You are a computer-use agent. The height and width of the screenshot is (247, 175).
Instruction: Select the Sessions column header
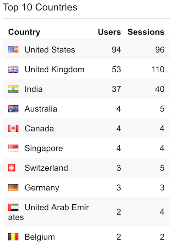coord(146,32)
